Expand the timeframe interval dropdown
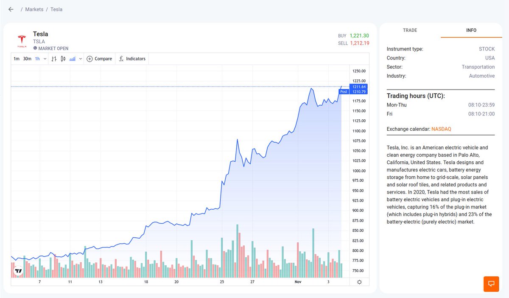Viewport: 509px width, 298px height. pyautogui.click(x=45, y=59)
